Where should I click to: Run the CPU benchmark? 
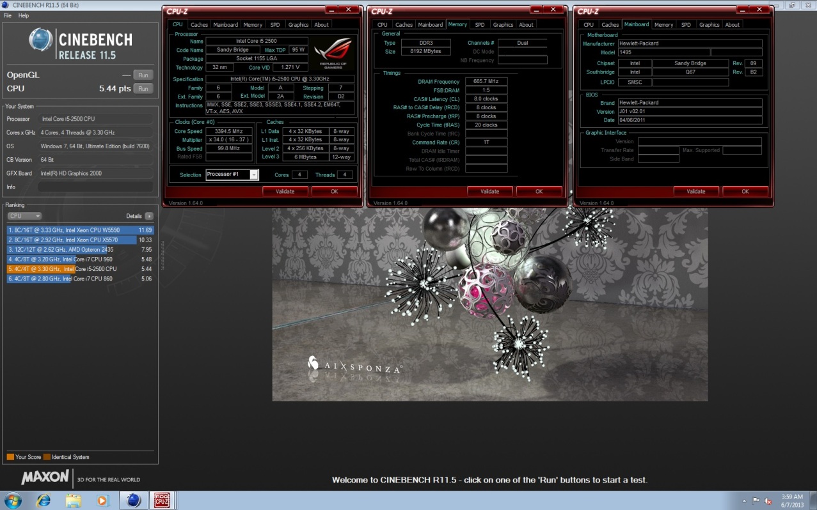tap(143, 89)
